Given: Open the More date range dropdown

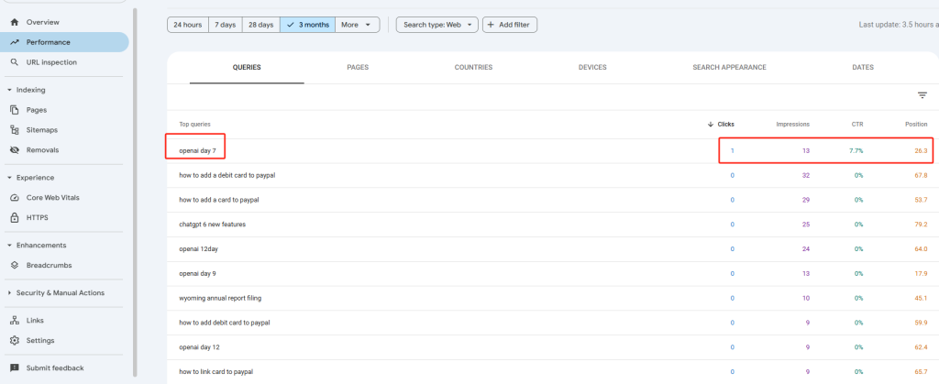Looking at the screenshot, I should click(x=358, y=25).
